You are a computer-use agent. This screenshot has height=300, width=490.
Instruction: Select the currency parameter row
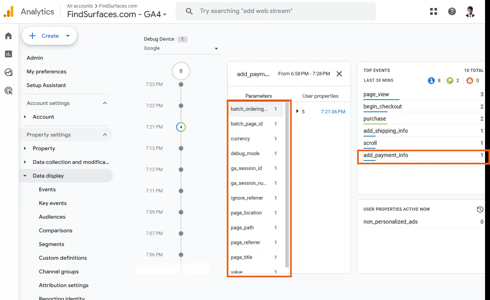(256, 139)
